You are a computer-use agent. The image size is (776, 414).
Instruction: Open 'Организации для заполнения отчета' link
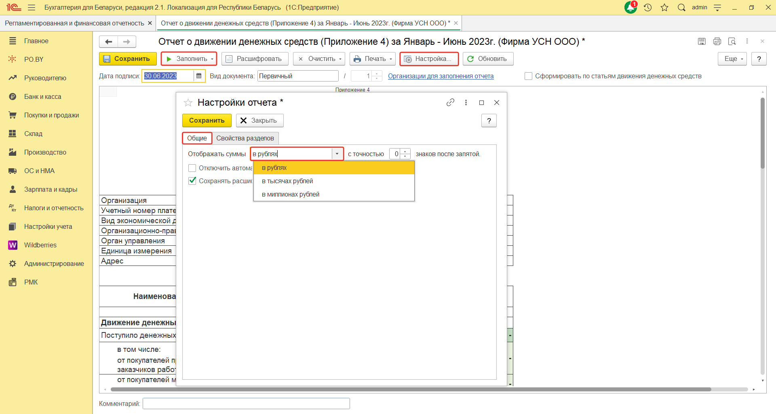pos(441,76)
